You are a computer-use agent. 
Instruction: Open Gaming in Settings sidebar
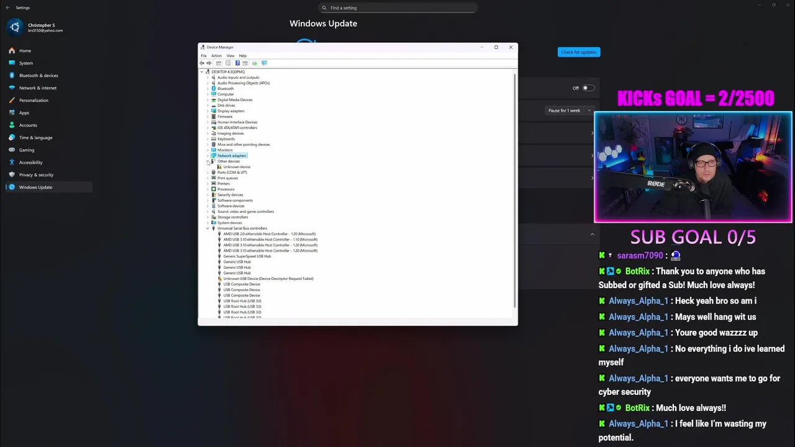pyautogui.click(x=49, y=150)
